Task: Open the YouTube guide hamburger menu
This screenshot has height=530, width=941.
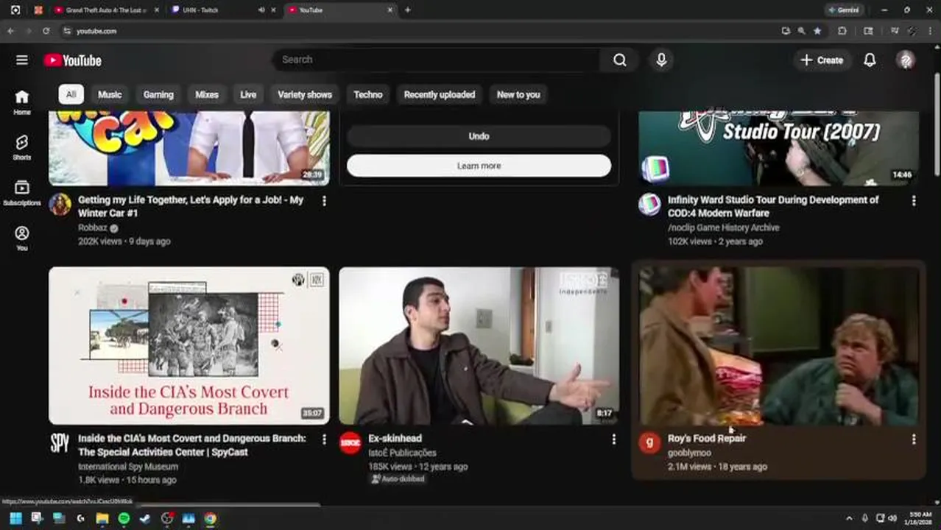Action: pos(22,60)
